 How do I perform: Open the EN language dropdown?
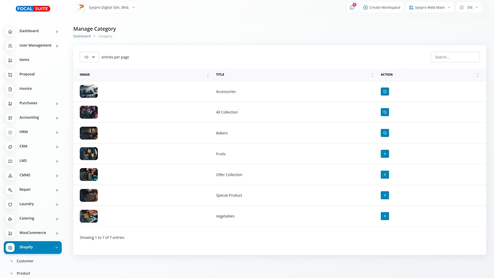[x=469, y=7]
